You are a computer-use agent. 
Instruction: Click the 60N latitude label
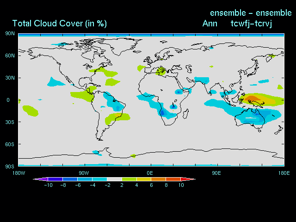pyautogui.click(x=10, y=55)
